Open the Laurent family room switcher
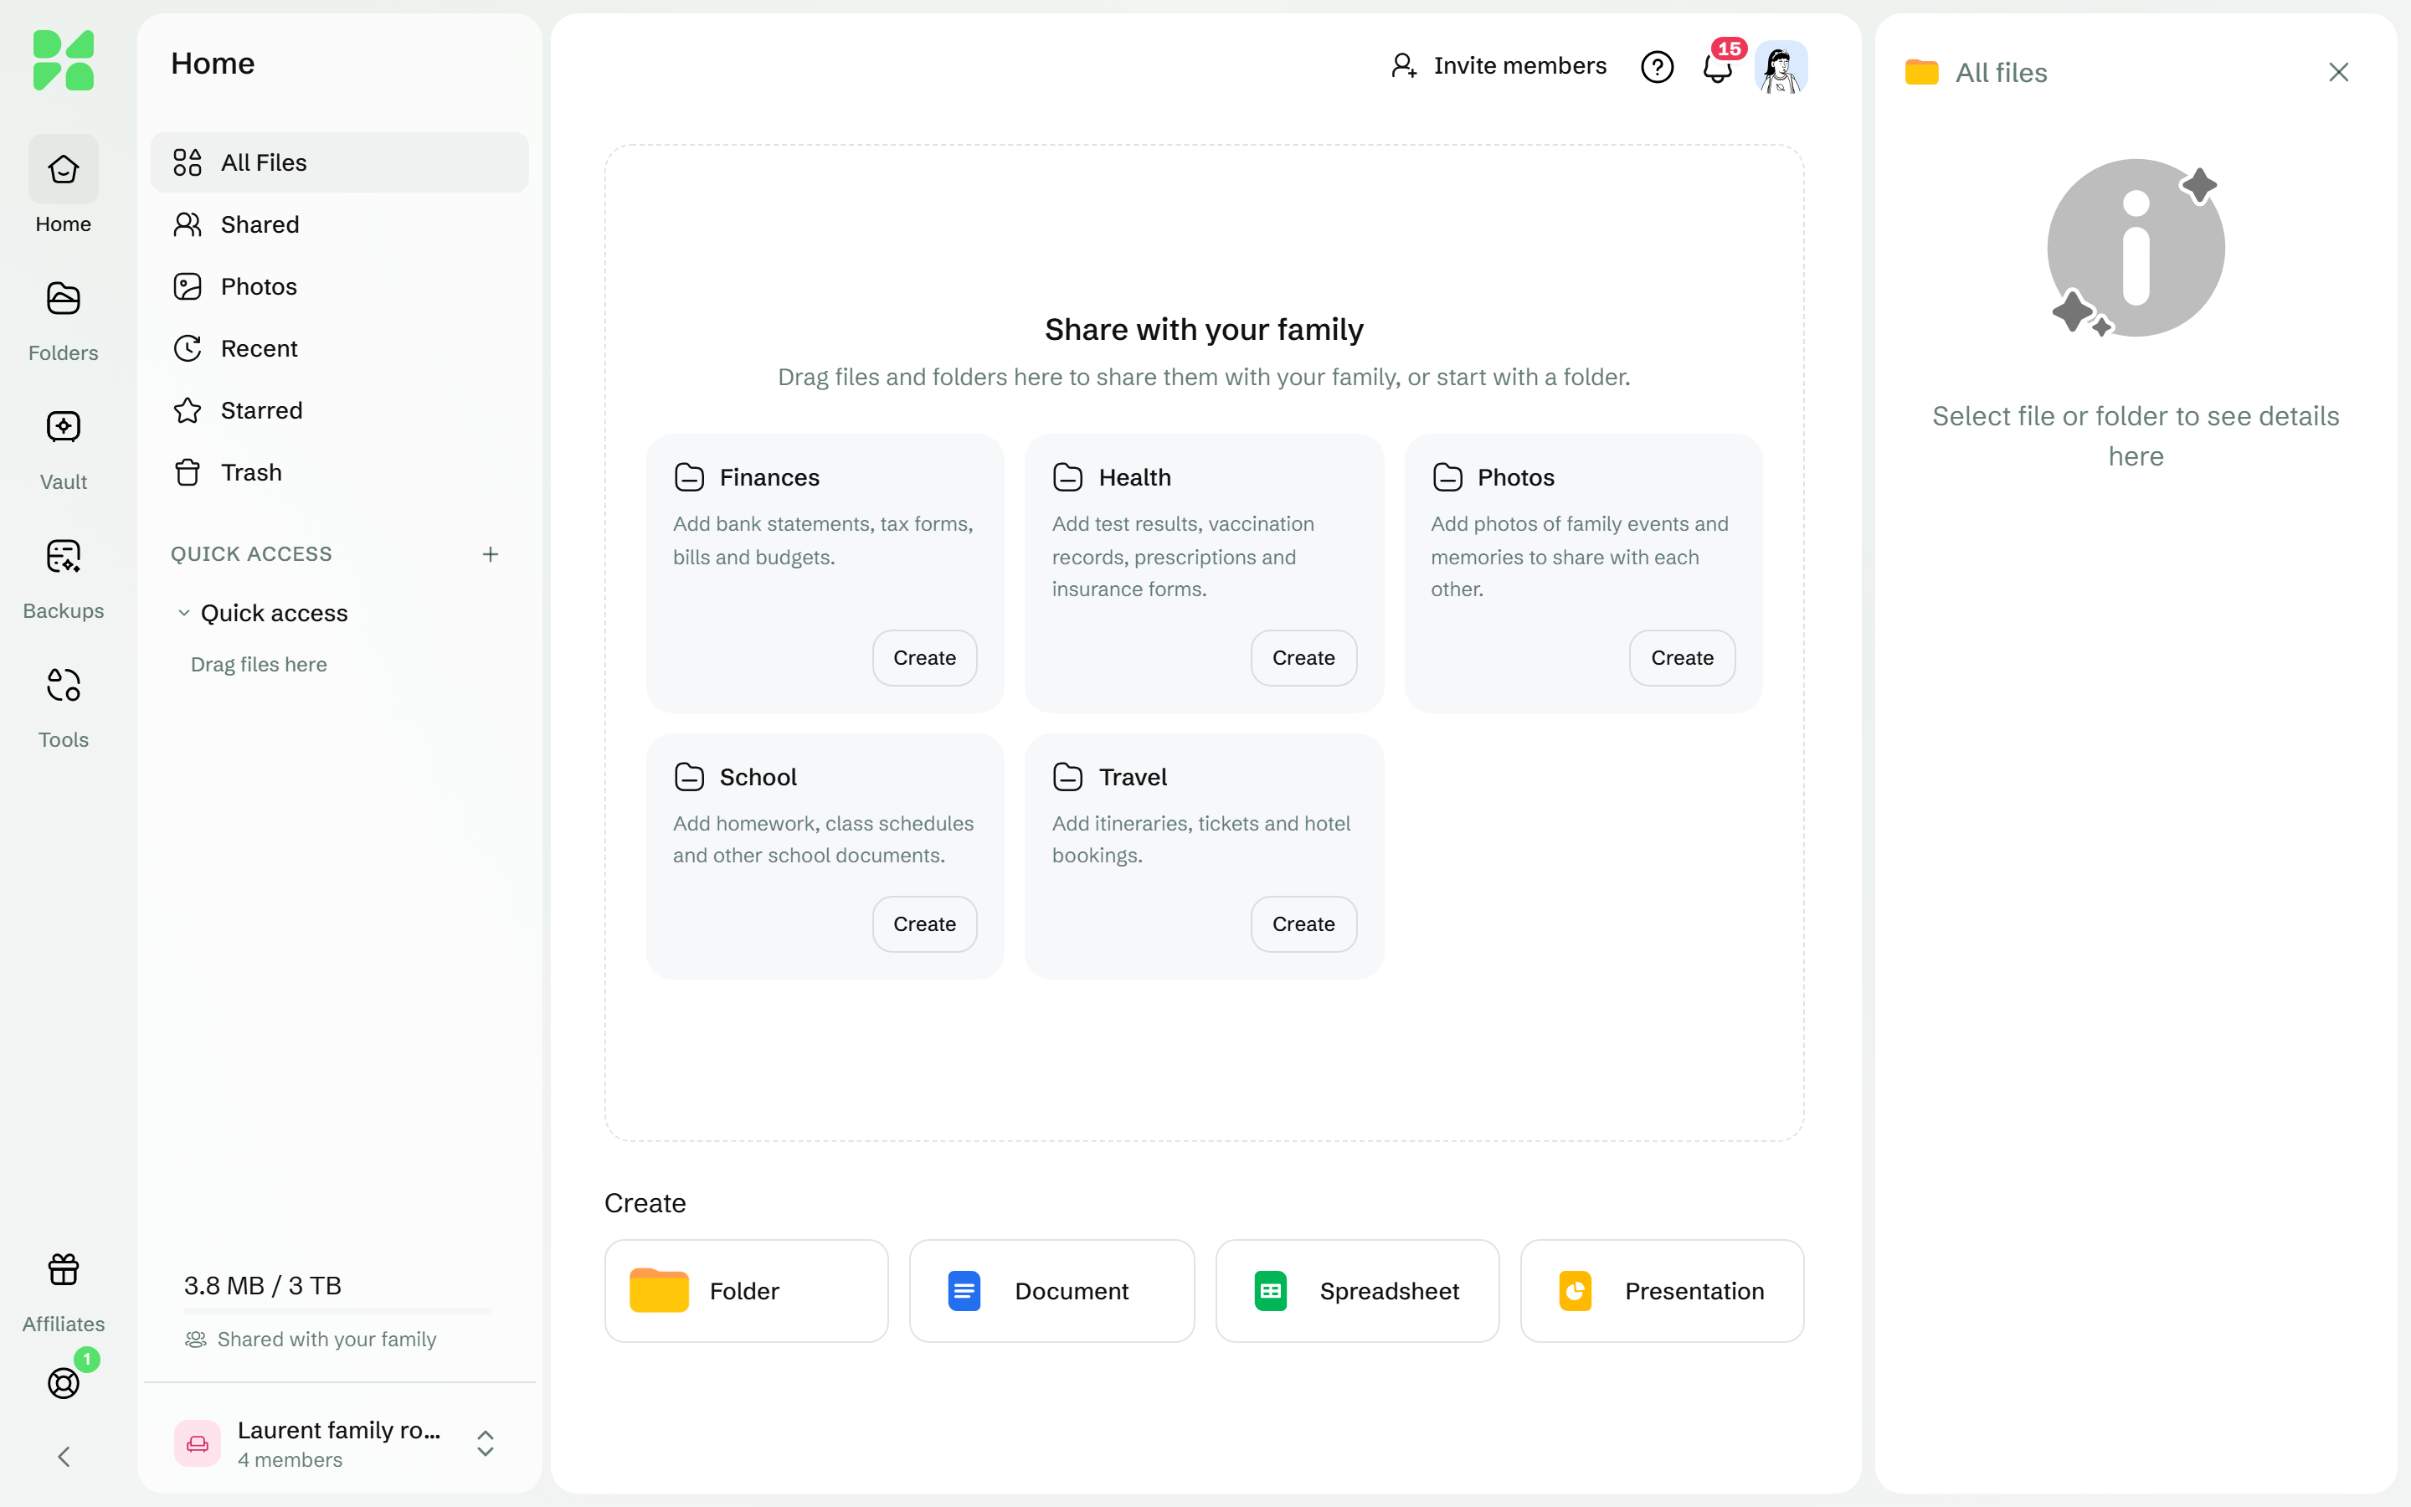 340,1443
